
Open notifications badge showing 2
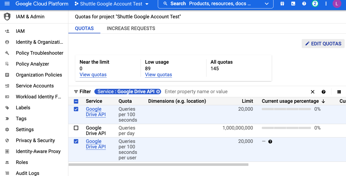(x=315, y=4)
